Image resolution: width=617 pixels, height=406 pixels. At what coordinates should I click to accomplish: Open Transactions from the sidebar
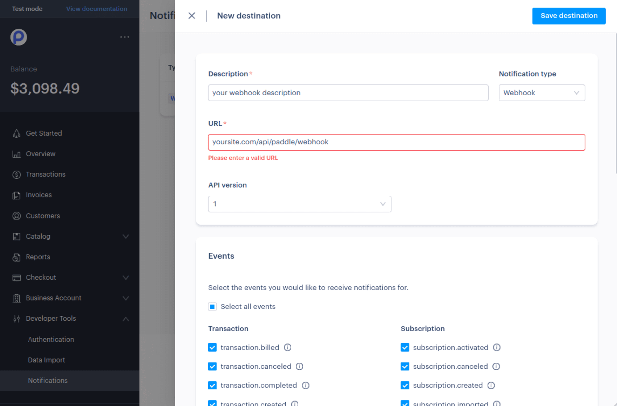coord(45,174)
